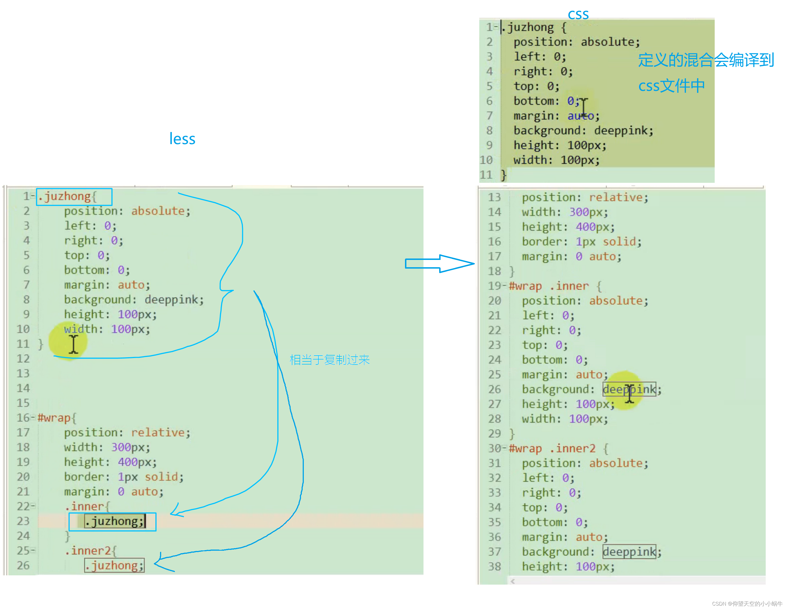The height and width of the screenshot is (609, 787).
Task: Collapse .juzhong rule in the top css panel
Action: (x=496, y=27)
